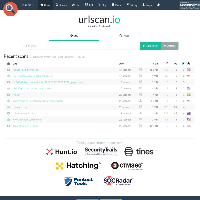This screenshot has height=200, width=200.
Task: Click the IPs column header
Action: coord(175,64)
